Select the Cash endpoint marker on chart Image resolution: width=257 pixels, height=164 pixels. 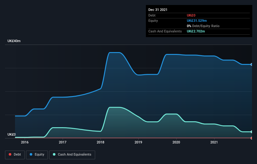[252, 132]
